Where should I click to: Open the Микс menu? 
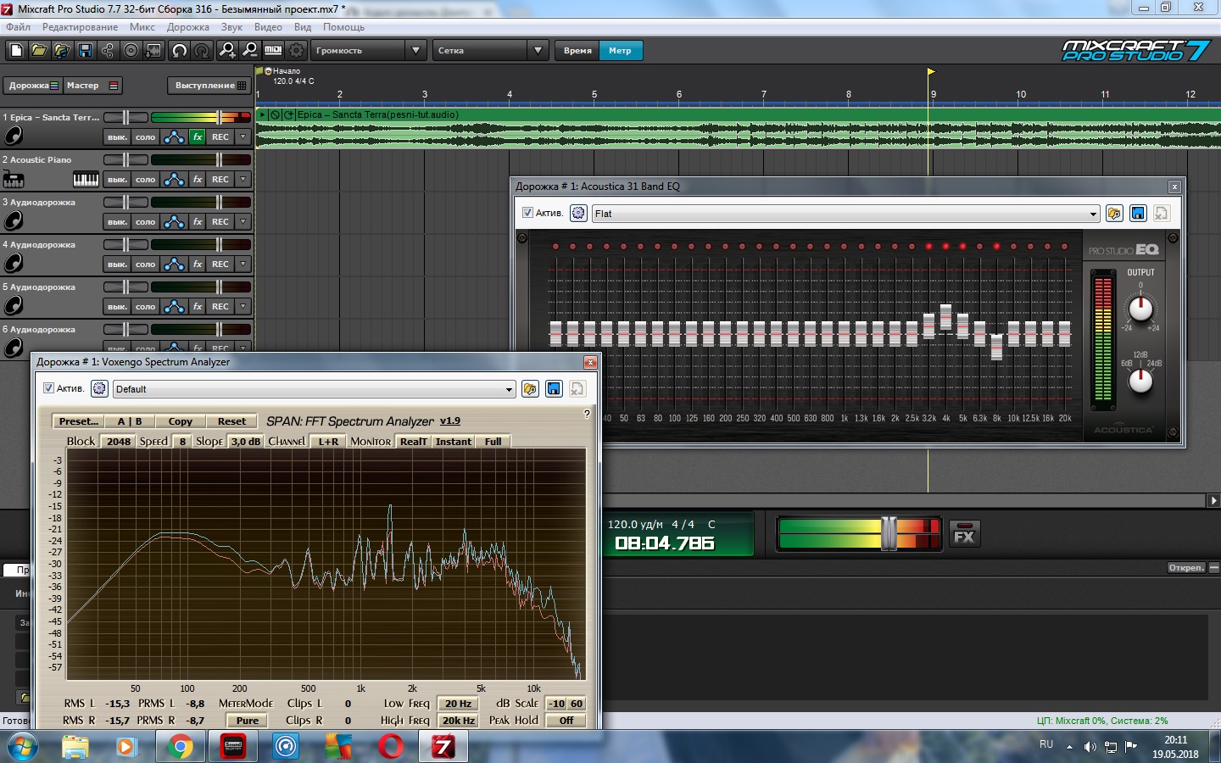coord(142,27)
